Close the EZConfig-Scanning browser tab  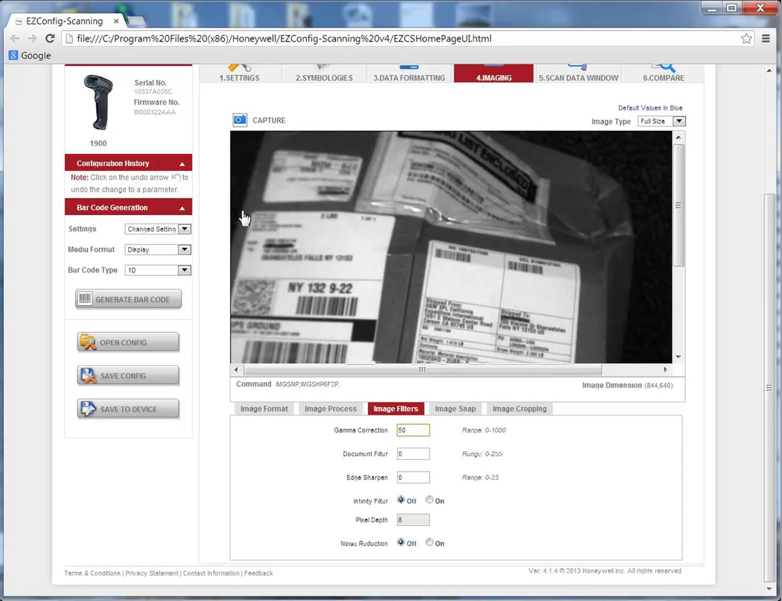point(116,21)
